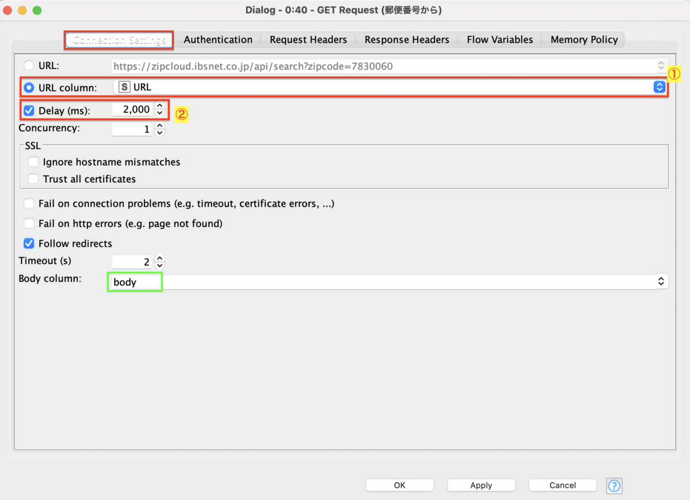Click the Concurrency value field
Viewport: 690px width, 500px height.
(x=133, y=130)
